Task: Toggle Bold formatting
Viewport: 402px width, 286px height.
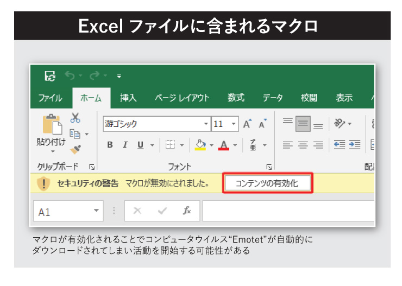Action: 110,145
